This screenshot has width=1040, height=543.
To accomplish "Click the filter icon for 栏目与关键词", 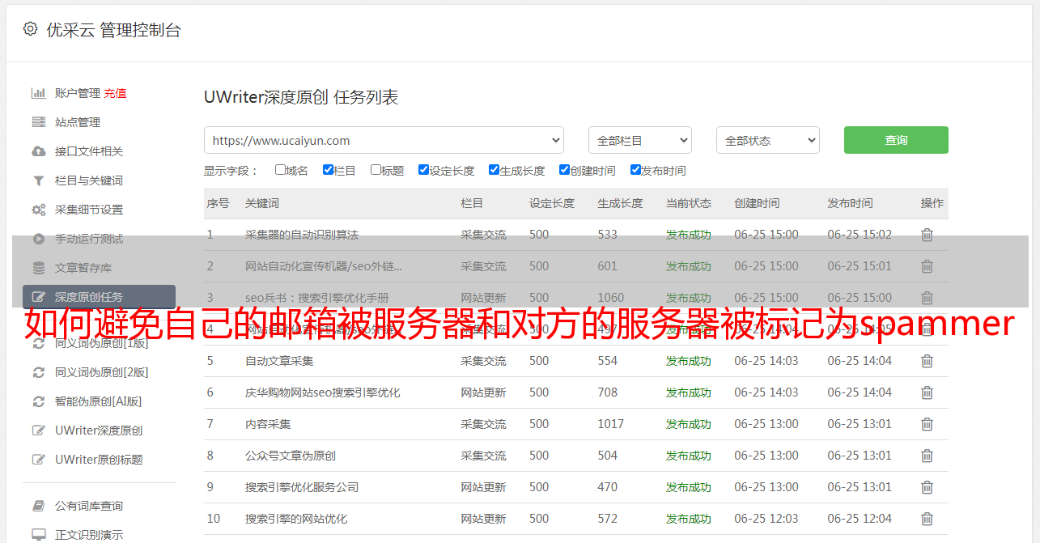I will click(38, 180).
